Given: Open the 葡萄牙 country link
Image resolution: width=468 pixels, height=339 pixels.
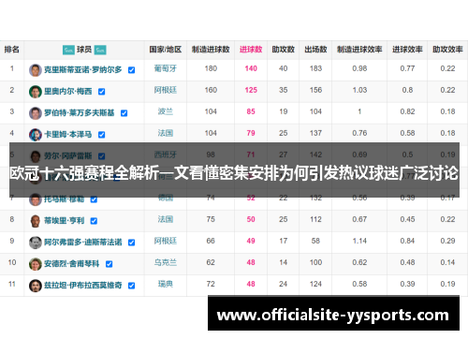Looking at the screenshot, I should [166, 68].
